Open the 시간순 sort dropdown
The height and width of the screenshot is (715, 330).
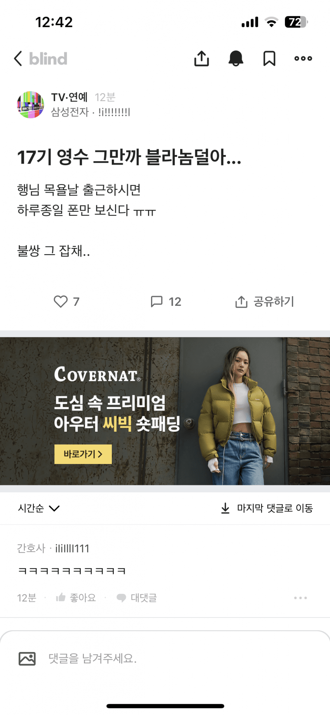coord(38,508)
